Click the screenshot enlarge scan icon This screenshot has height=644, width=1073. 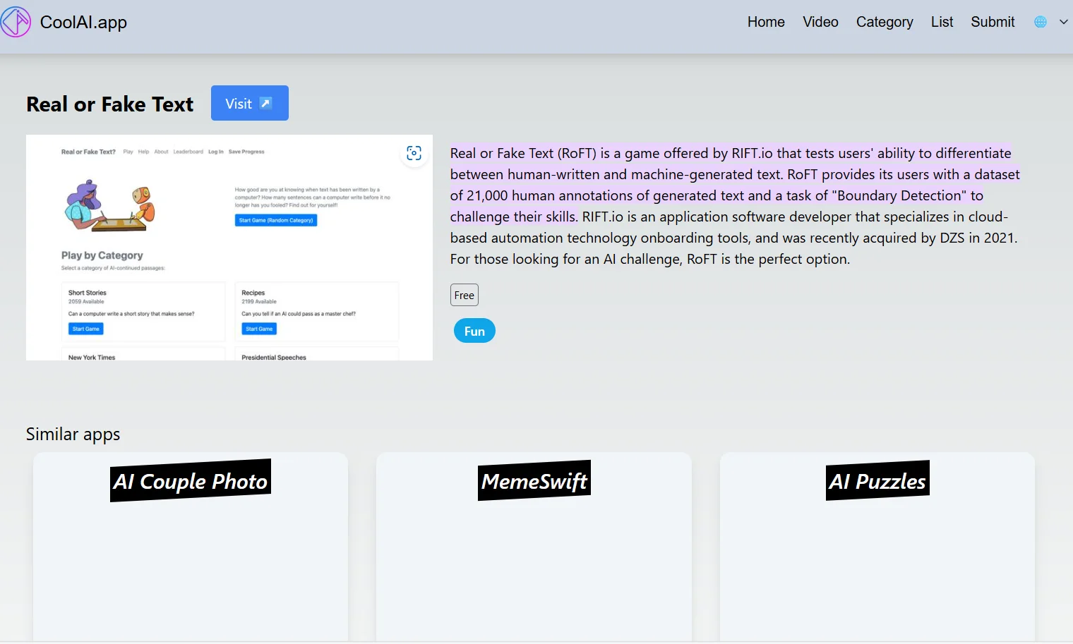414,153
